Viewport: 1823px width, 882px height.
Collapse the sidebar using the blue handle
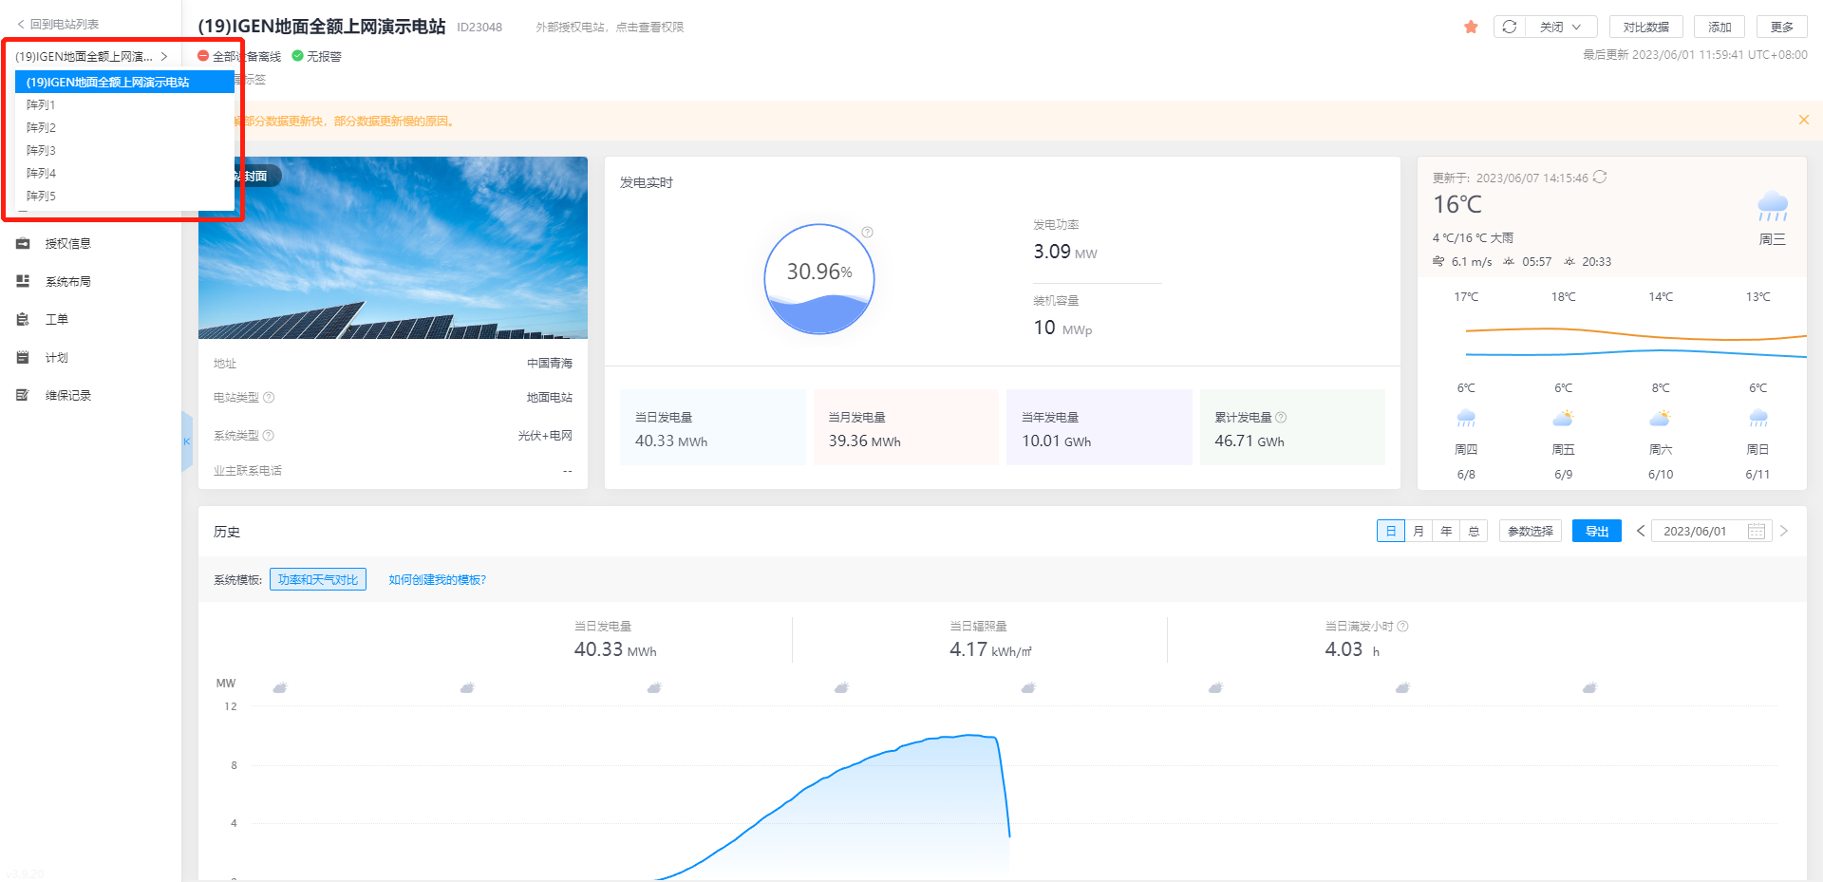pyautogui.click(x=187, y=441)
